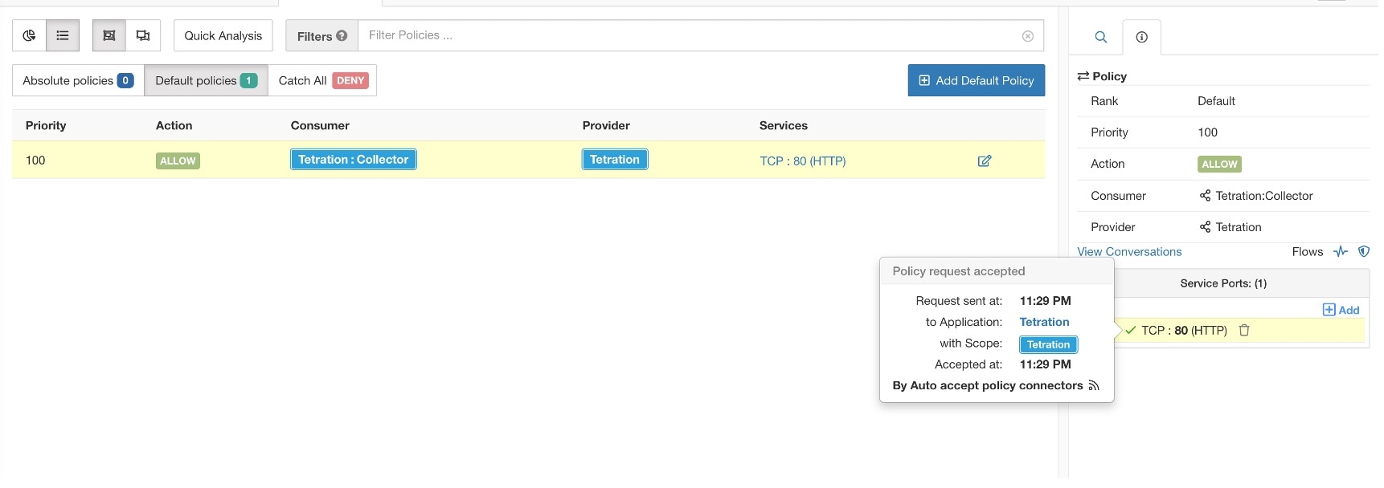
Task: Click the Priority column header
Action: tap(46, 125)
